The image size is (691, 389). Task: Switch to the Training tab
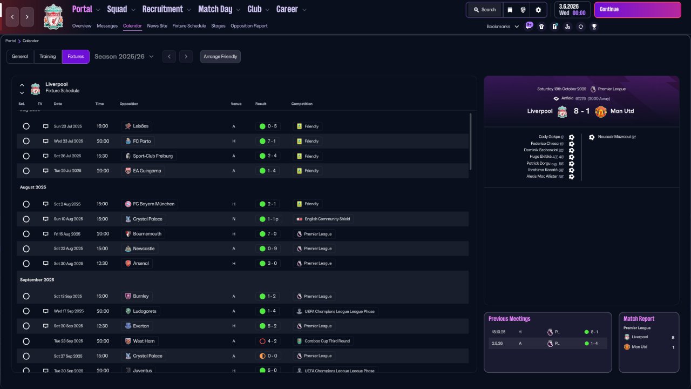48,57
